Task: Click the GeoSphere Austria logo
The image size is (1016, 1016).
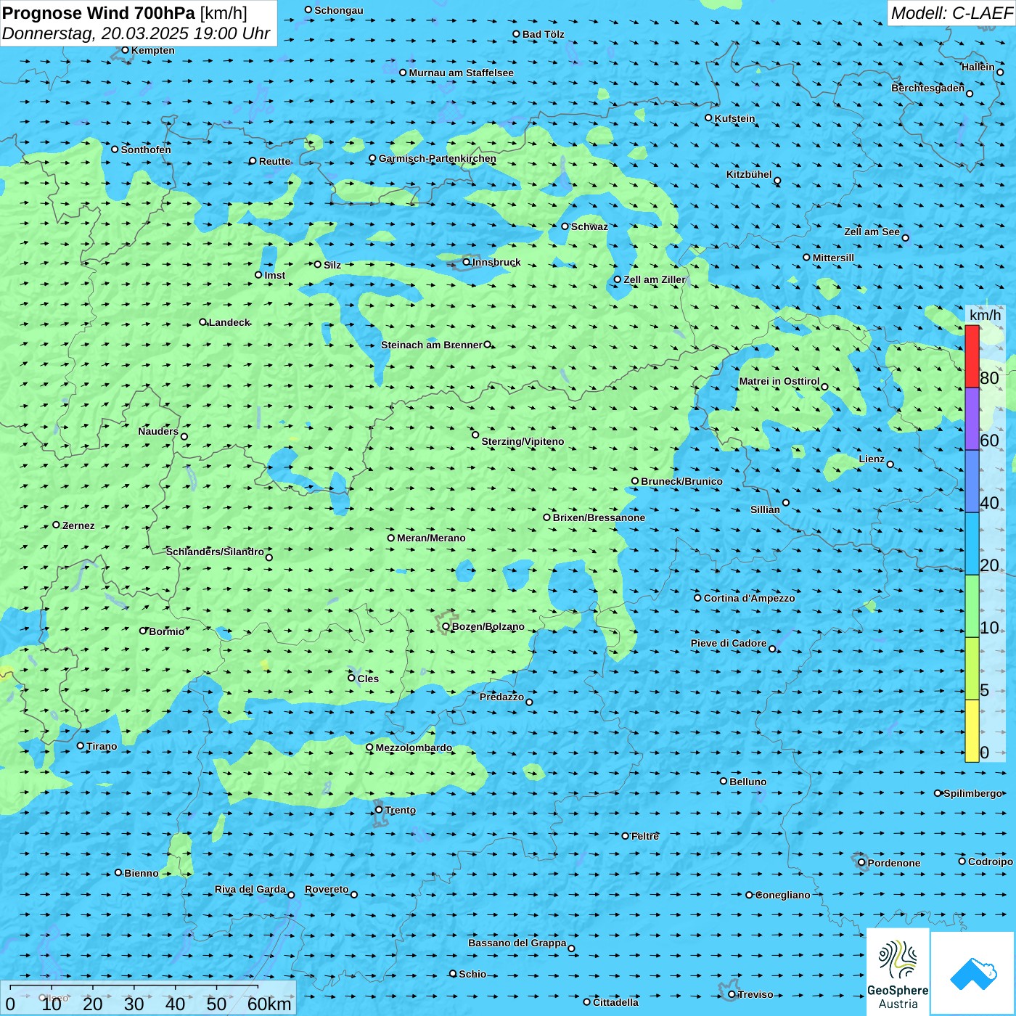Action: [898, 972]
